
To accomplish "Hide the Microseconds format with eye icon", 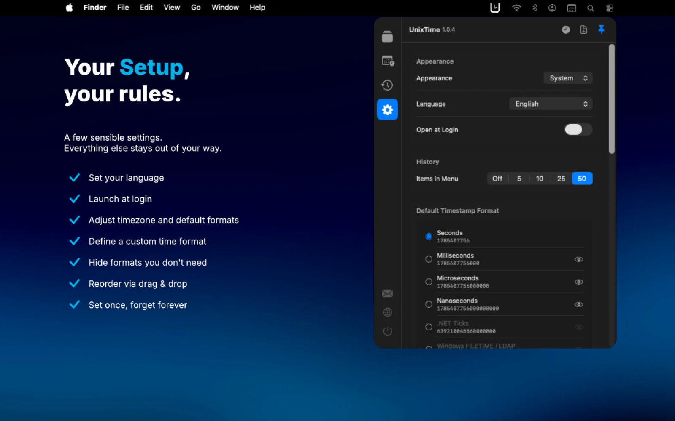I will click(579, 282).
